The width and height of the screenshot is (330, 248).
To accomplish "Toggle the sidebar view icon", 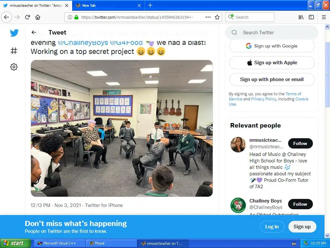I will coord(311,17).
